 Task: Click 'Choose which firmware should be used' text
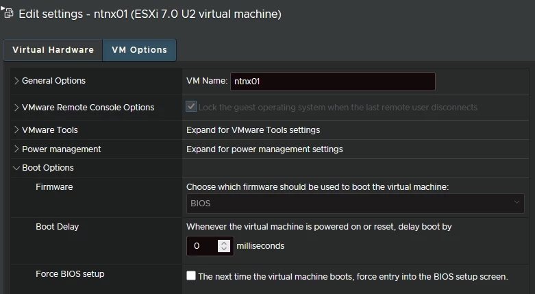point(317,187)
